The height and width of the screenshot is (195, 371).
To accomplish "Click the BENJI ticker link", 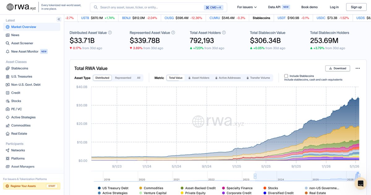I will point(126,18).
